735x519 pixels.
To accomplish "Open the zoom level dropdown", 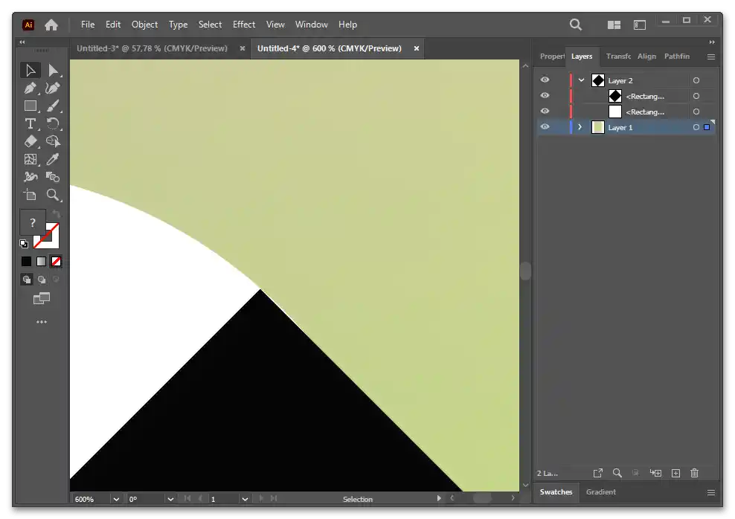I will click(115, 499).
